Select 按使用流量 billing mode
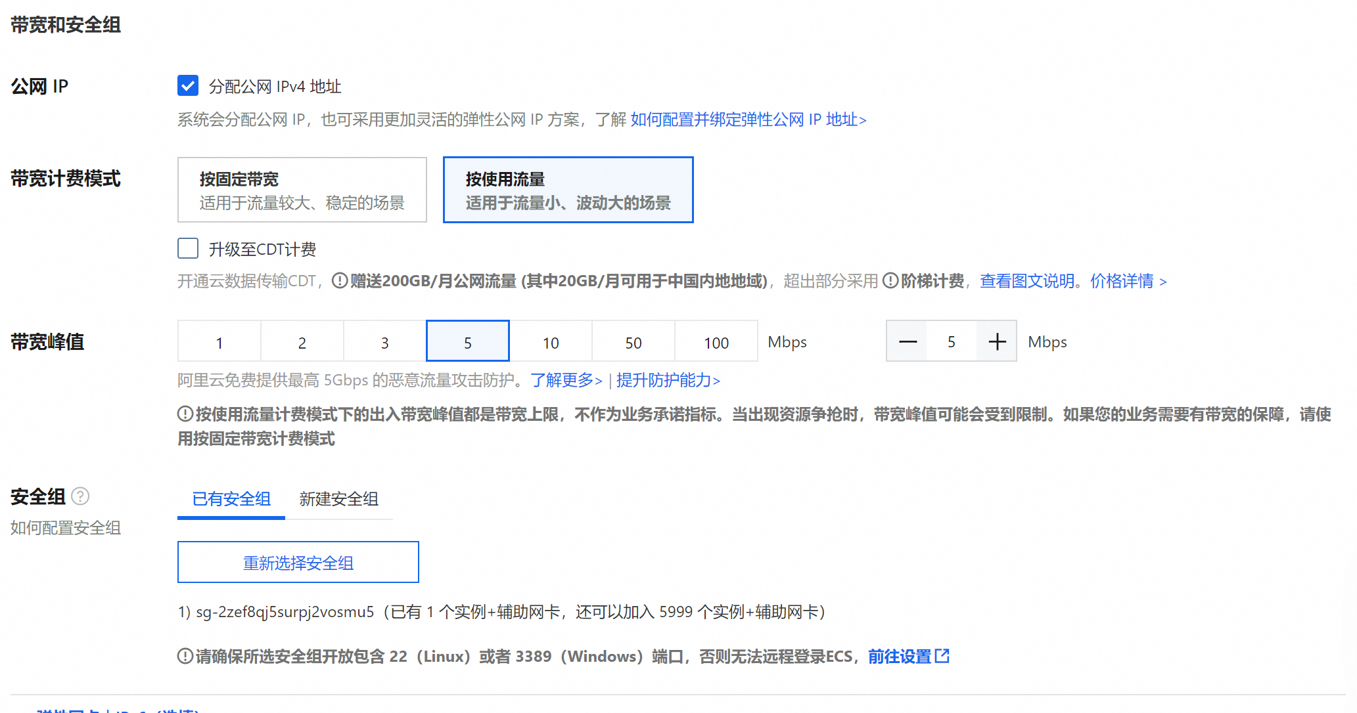This screenshot has width=1357, height=713. 568,190
